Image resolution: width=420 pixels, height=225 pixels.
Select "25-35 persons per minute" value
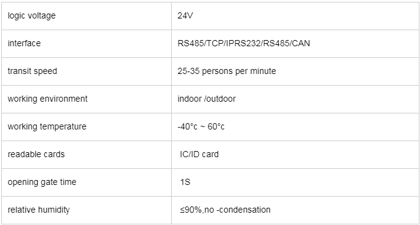[x=227, y=71]
